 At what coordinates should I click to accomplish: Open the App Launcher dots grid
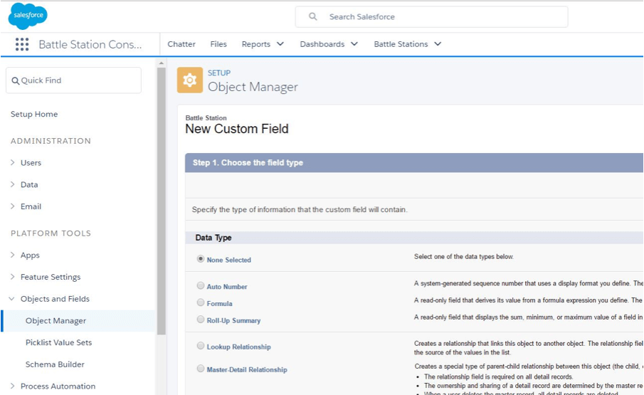click(x=22, y=44)
